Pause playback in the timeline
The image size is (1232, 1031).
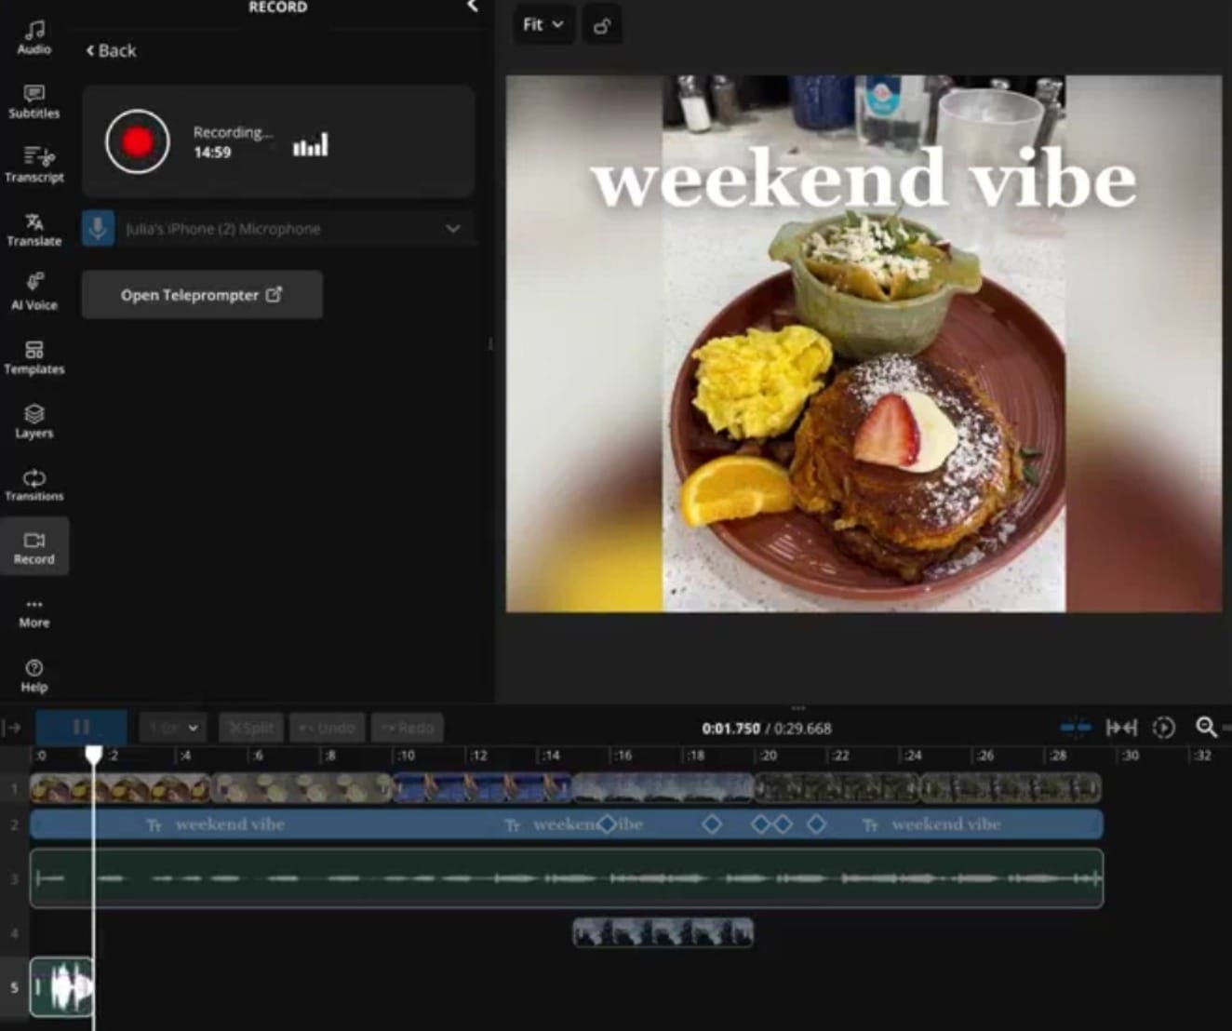pyautogui.click(x=81, y=728)
